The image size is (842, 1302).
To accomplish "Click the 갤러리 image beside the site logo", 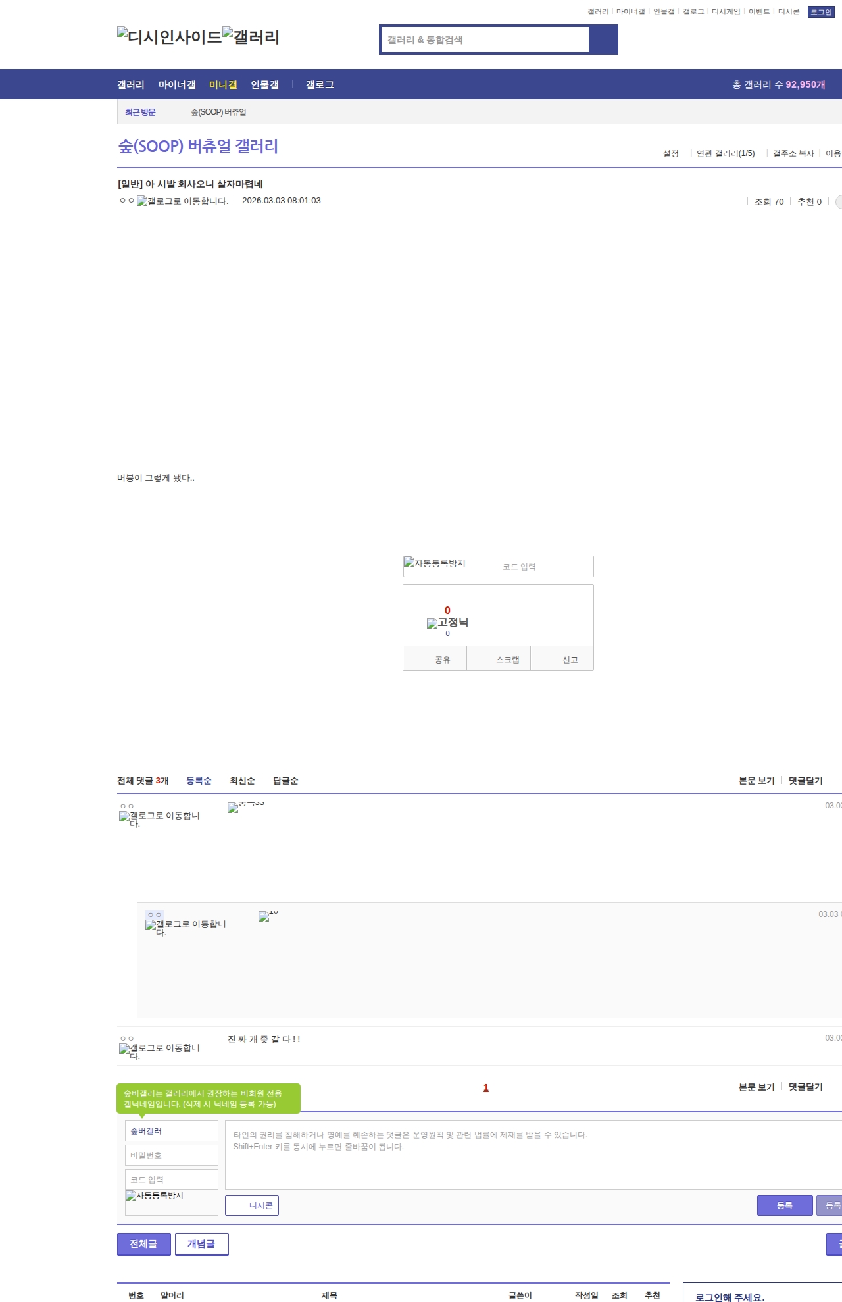I will pyautogui.click(x=251, y=37).
